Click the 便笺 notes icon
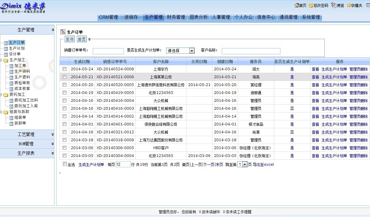 pos(334,5)
